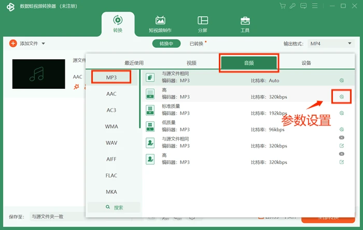Delete first custom 320kbps preset
Image resolution: width=363 pixels, height=230 pixels.
[341, 138]
